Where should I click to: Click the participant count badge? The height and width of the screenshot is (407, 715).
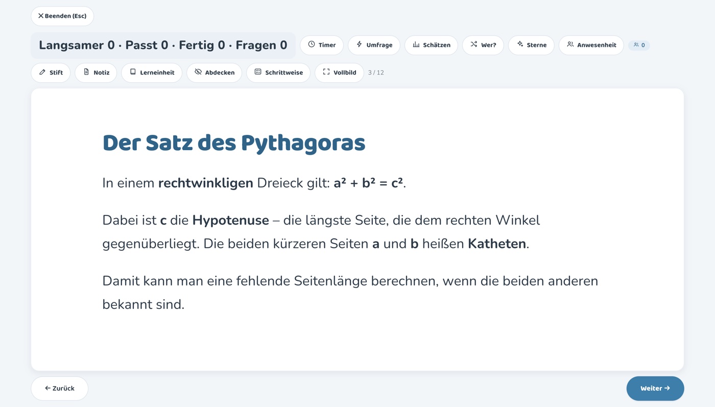[639, 45]
